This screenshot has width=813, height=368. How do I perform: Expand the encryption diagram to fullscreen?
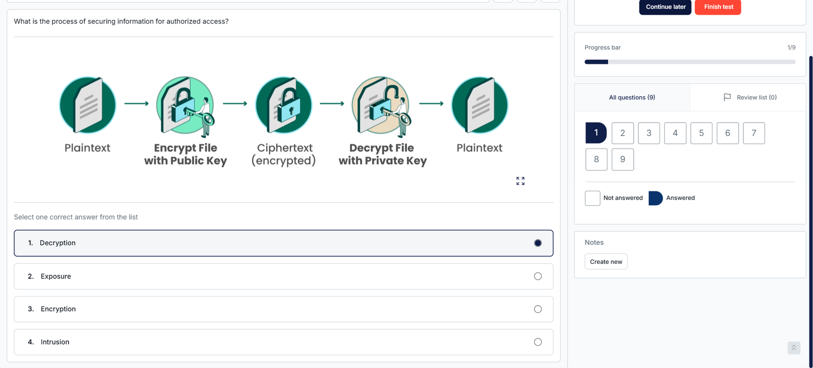coord(520,181)
